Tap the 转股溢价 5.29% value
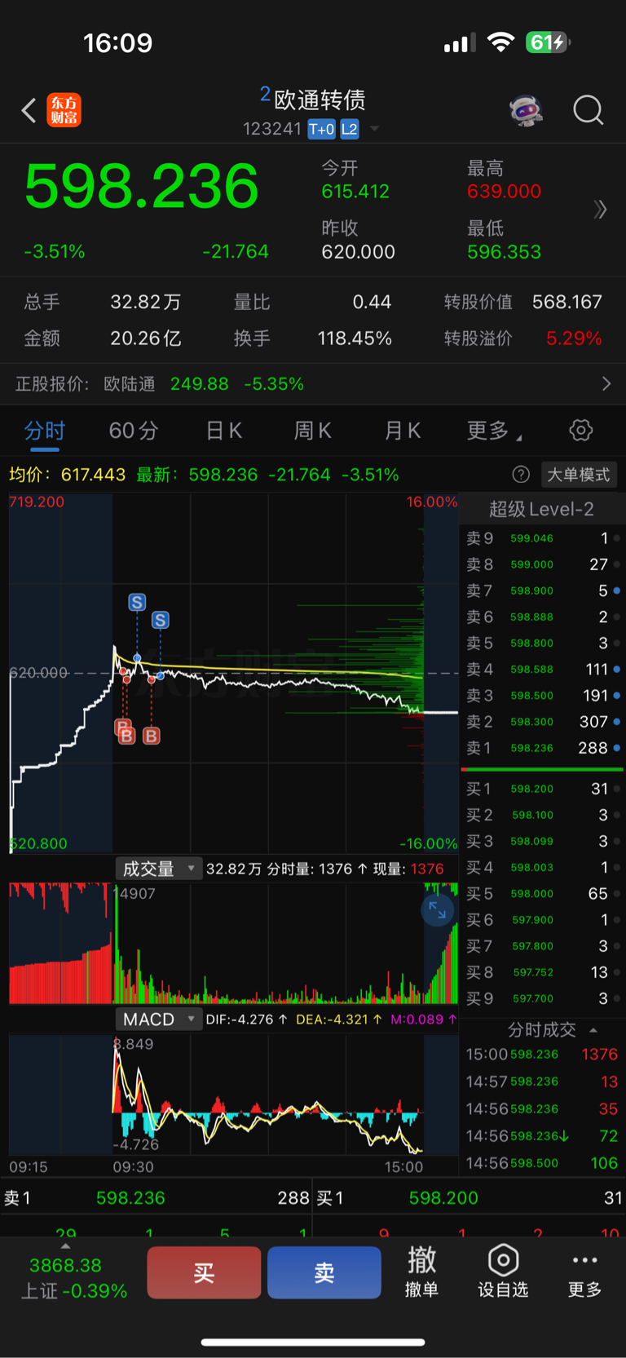Image resolution: width=626 pixels, height=1358 pixels. click(x=574, y=338)
